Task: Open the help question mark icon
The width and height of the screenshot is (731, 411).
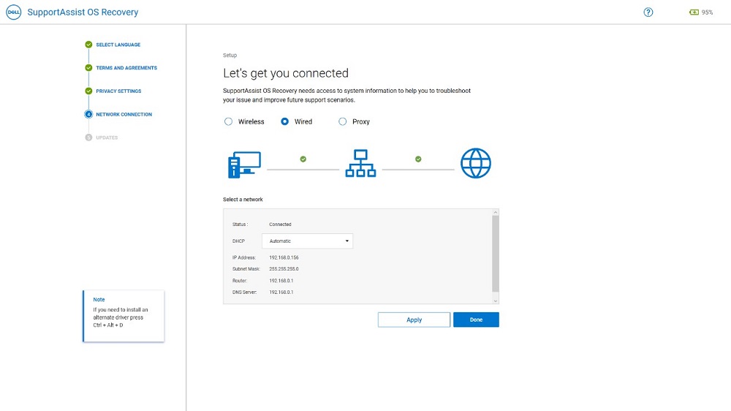Action: pyautogui.click(x=648, y=12)
